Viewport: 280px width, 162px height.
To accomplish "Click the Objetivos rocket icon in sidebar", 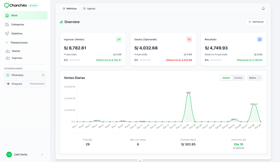I will [x=7, y=33].
